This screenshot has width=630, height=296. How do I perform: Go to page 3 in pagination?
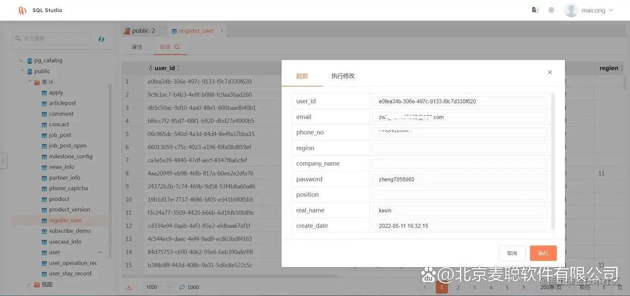474,287
